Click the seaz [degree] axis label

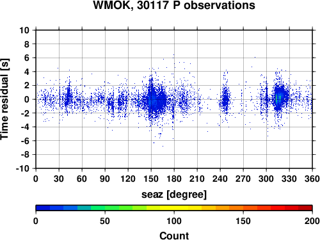pos(174,195)
